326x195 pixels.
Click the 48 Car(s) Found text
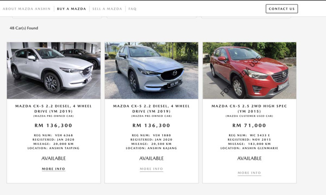pos(24,28)
